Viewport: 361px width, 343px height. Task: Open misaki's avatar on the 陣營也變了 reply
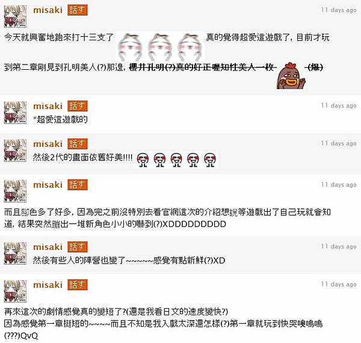click(x=15, y=253)
